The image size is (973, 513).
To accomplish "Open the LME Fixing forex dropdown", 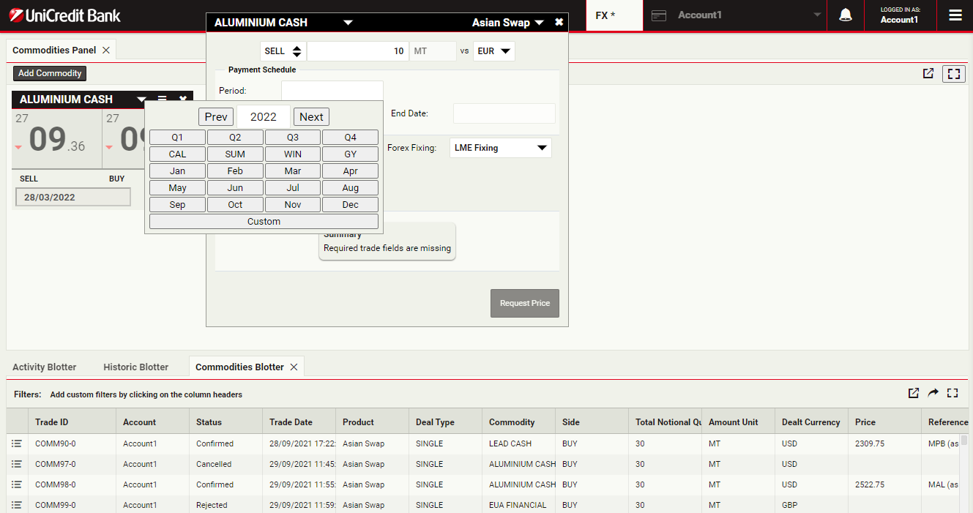I will [500, 148].
